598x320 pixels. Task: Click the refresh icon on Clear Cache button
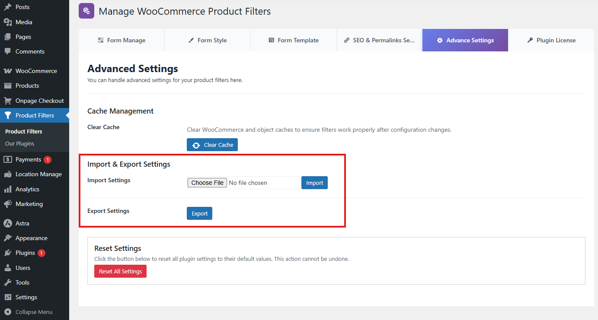pyautogui.click(x=196, y=145)
